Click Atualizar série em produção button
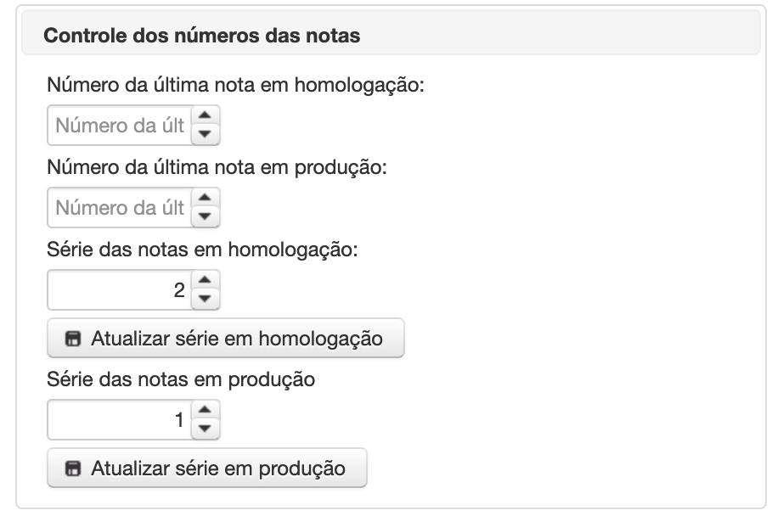The image size is (783, 516). 207,468
